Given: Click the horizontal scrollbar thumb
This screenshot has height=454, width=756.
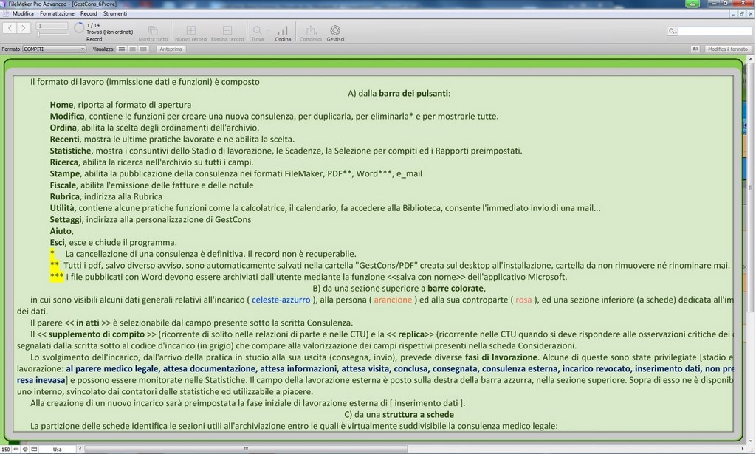Looking at the screenshot, I should pos(246,449).
